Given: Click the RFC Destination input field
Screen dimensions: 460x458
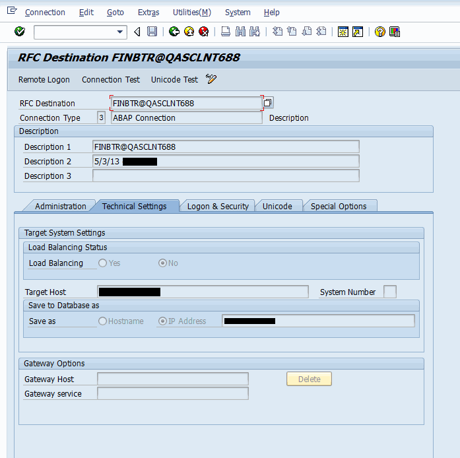Looking at the screenshot, I should click(186, 103).
